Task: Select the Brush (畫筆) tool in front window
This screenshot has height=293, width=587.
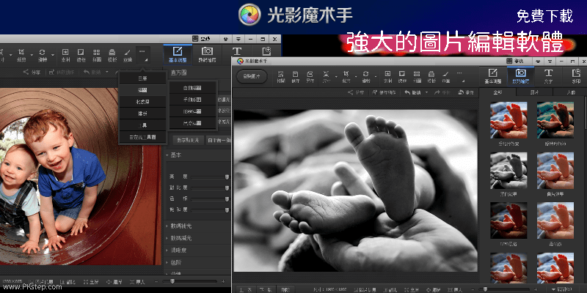Action: tap(445, 76)
